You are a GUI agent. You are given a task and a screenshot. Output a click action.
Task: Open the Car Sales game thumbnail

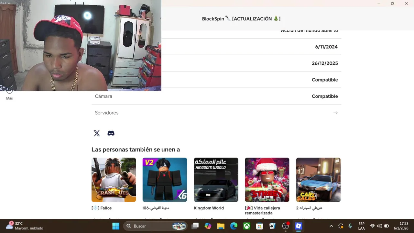point(318,180)
